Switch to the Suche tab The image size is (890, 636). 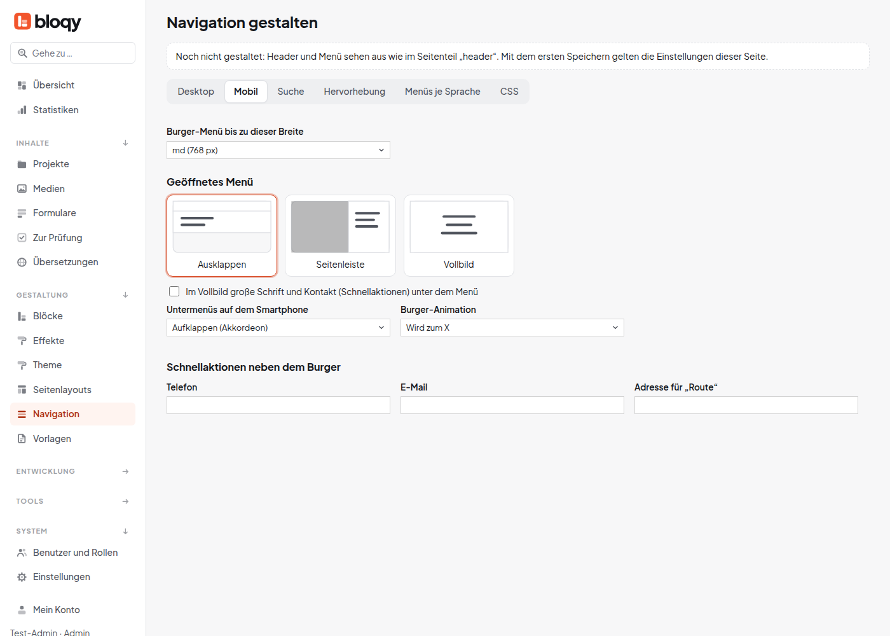pyautogui.click(x=291, y=92)
